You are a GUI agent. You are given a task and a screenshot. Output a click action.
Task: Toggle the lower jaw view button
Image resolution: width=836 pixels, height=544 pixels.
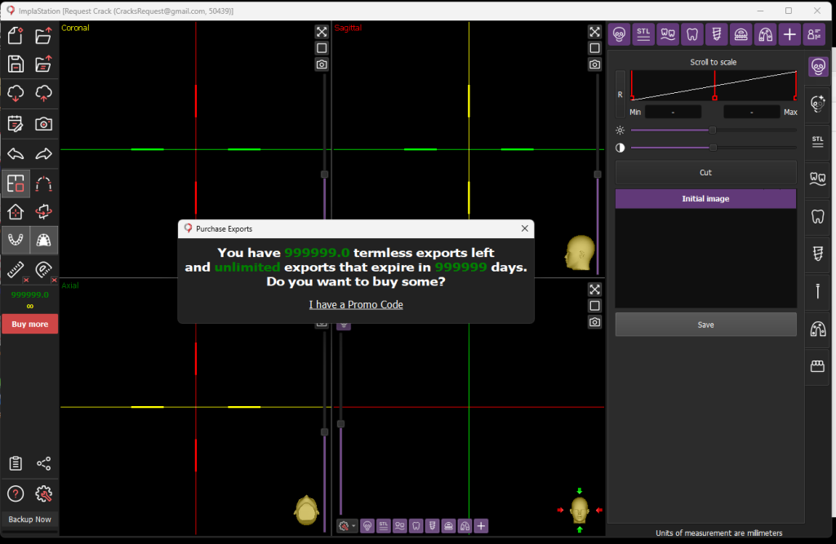coord(15,240)
